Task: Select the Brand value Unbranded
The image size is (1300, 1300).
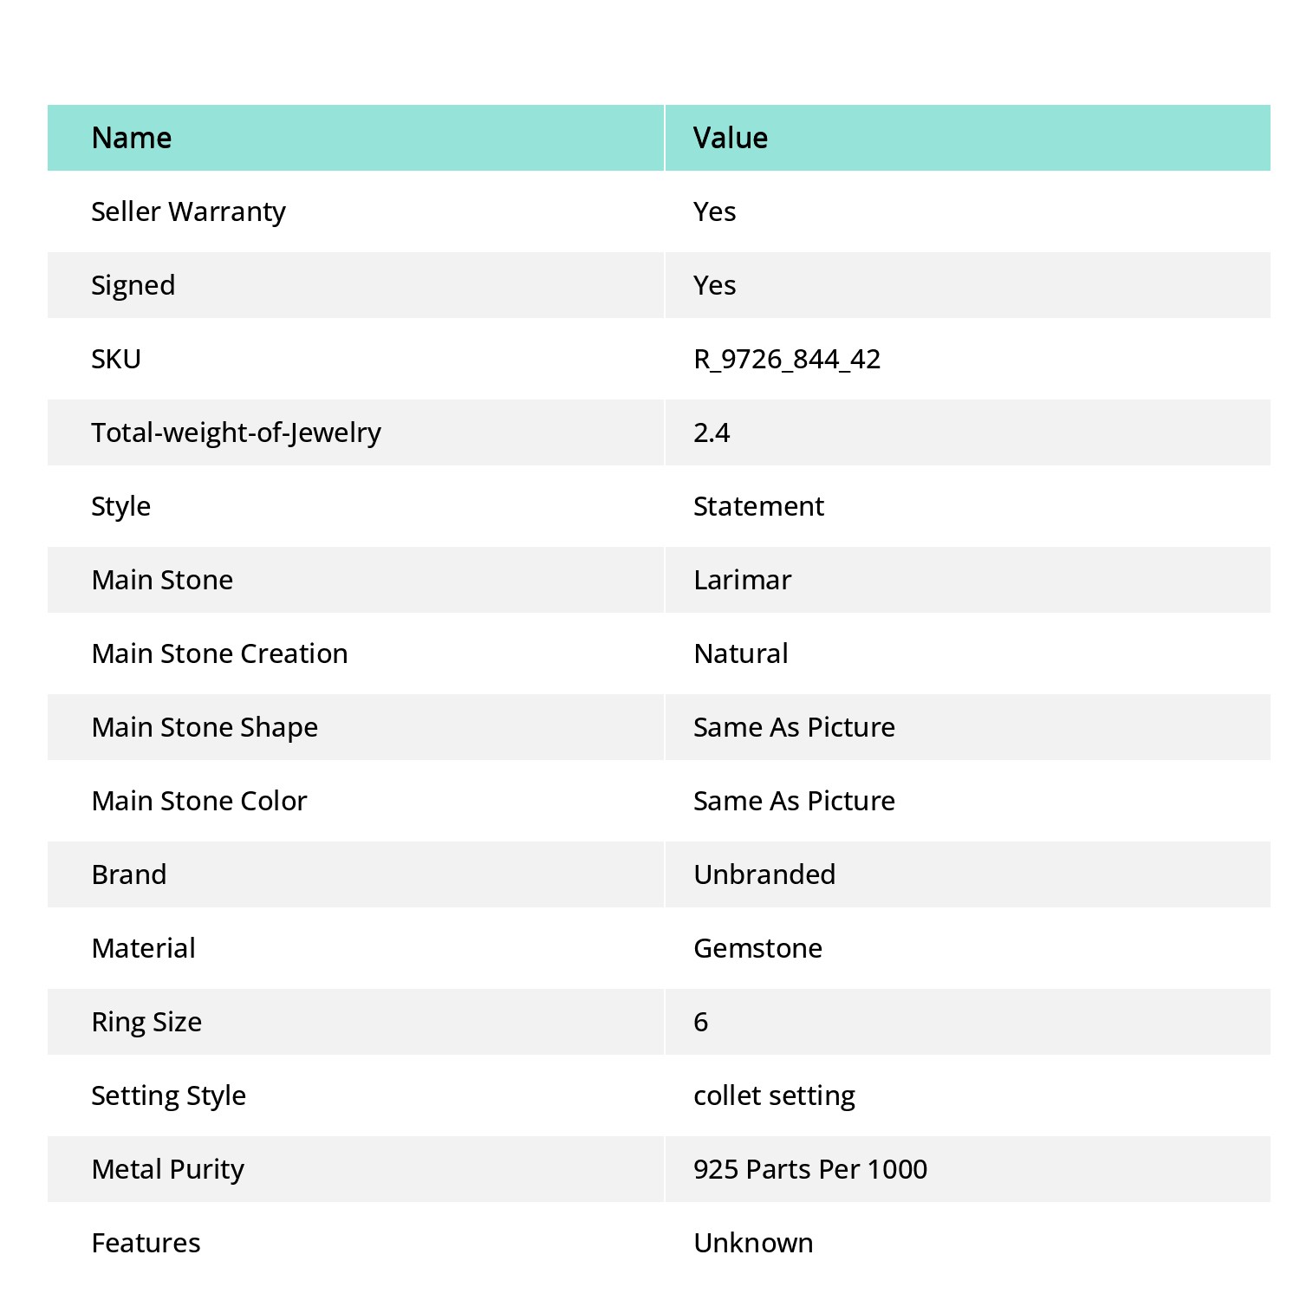Action: click(764, 874)
